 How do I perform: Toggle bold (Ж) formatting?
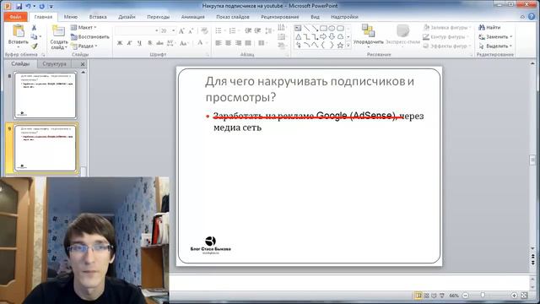pos(120,43)
